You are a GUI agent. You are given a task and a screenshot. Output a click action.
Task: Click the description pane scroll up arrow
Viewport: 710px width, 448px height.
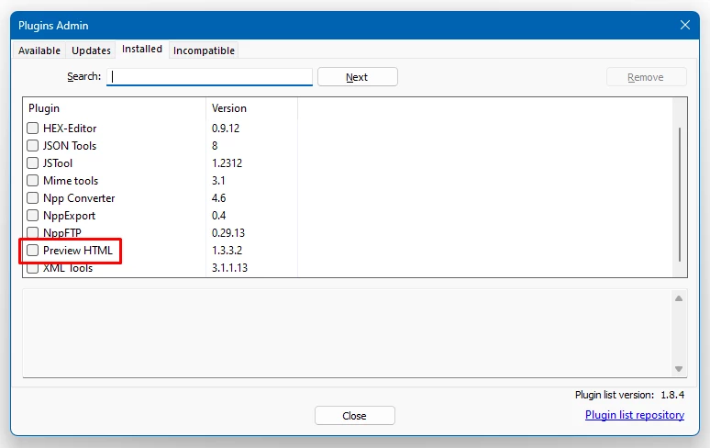[x=679, y=298]
